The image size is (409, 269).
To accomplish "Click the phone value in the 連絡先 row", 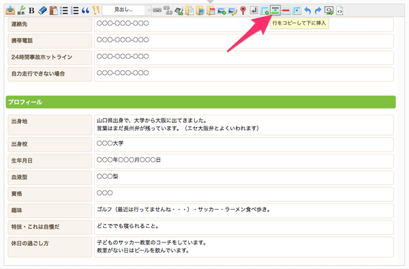I will pos(123,23).
